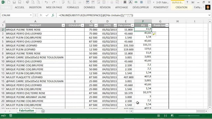The width and height of the screenshot is (212, 119).
Task: Click the Name Box showing CNUM
Action: (x=15, y=15)
